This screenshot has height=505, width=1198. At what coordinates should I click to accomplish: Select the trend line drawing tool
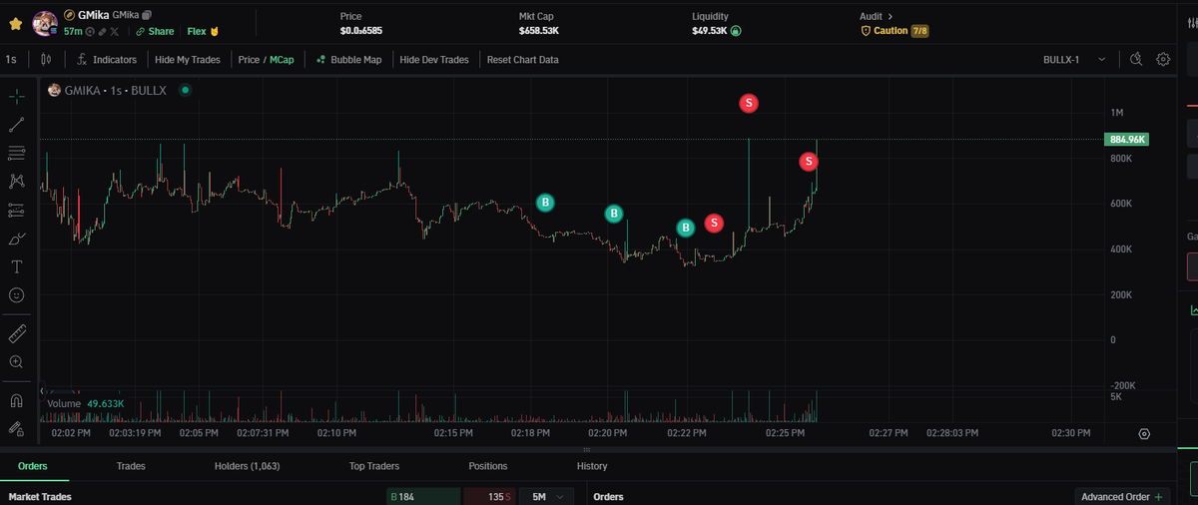point(16,125)
